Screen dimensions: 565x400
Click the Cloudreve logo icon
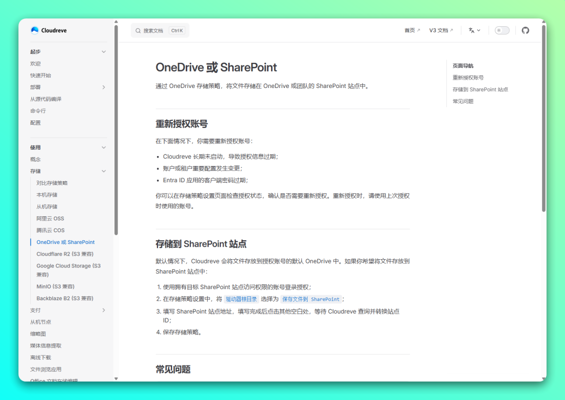[x=35, y=30]
